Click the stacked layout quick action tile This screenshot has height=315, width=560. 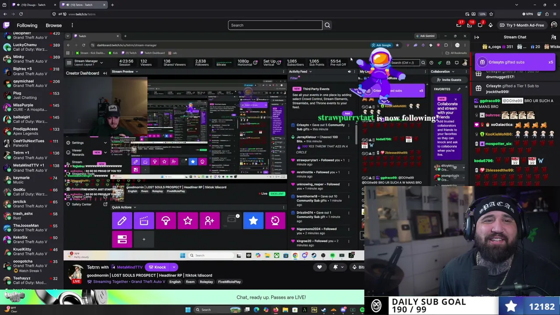coord(122,239)
